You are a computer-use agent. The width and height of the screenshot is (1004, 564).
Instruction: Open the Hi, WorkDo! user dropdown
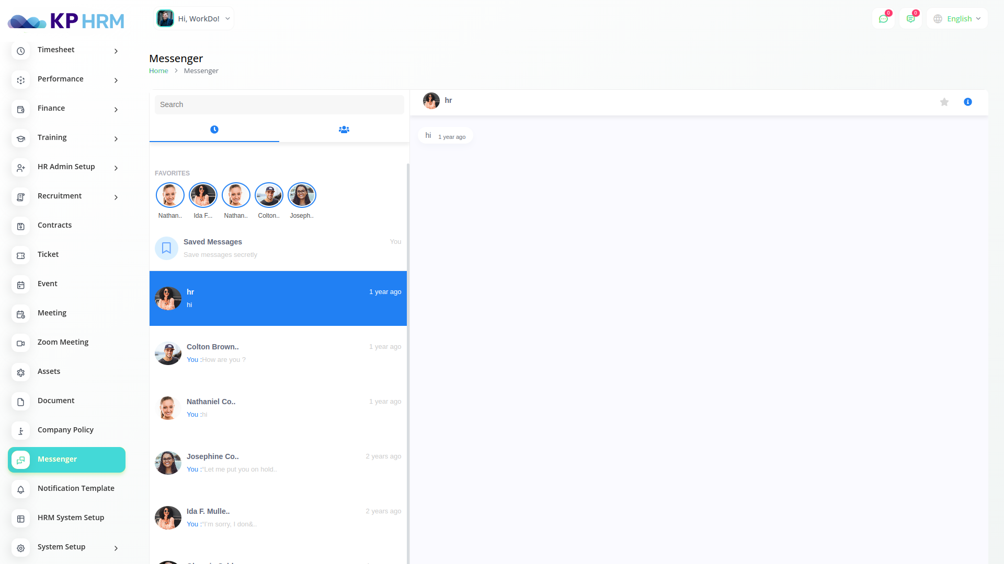click(x=194, y=19)
